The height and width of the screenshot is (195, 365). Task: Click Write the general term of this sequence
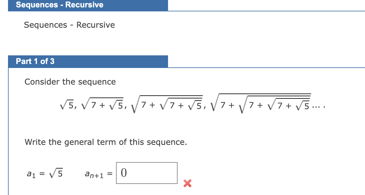click(106, 142)
